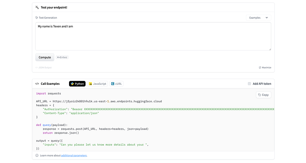Click the Authorization Bearer token line

(158, 109)
